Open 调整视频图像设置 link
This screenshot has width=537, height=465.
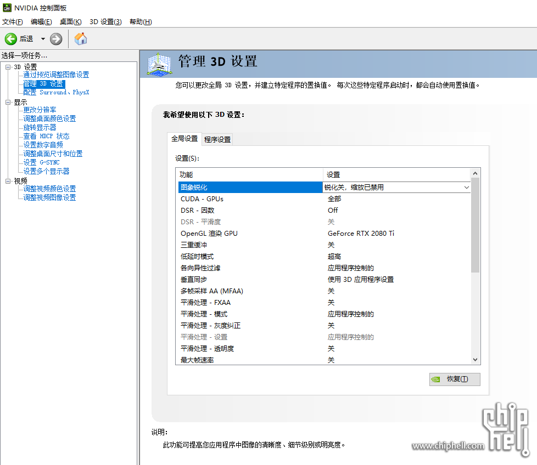[49, 197]
